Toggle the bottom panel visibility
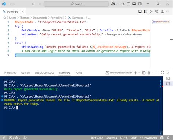The image size is (173, 140). coord(134,4)
